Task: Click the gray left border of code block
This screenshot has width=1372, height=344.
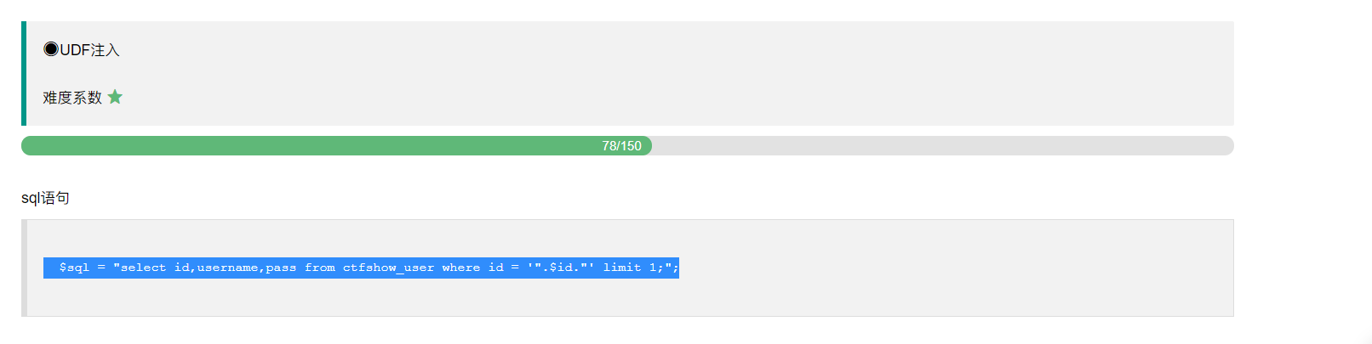Action: (24, 268)
